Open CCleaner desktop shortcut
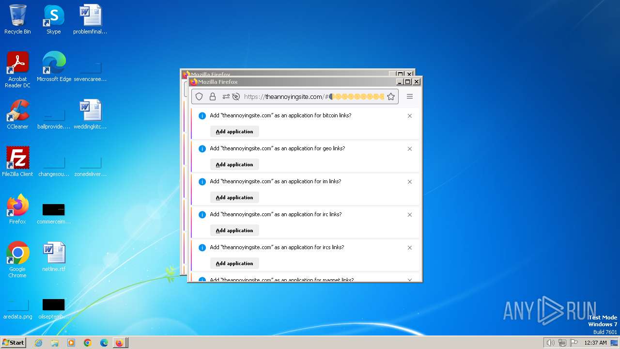 click(17, 114)
